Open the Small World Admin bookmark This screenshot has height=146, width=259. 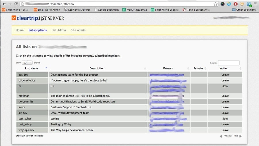coord(47,10)
